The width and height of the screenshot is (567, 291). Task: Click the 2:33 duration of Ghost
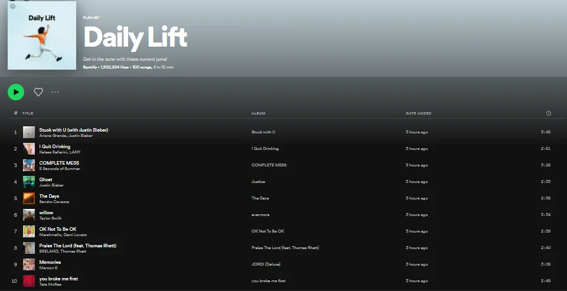(546, 181)
